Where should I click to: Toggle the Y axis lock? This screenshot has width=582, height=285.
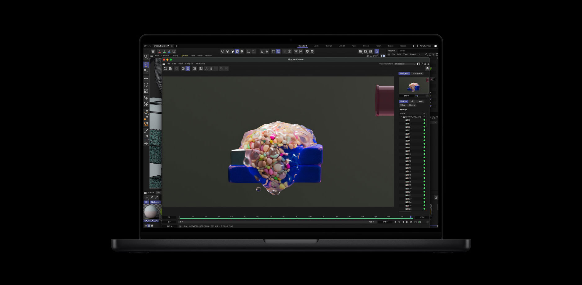[164, 51]
